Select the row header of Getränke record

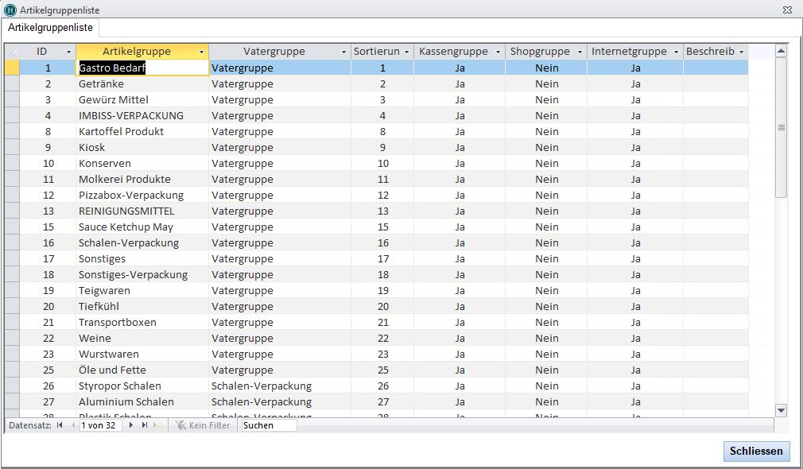tap(11, 83)
